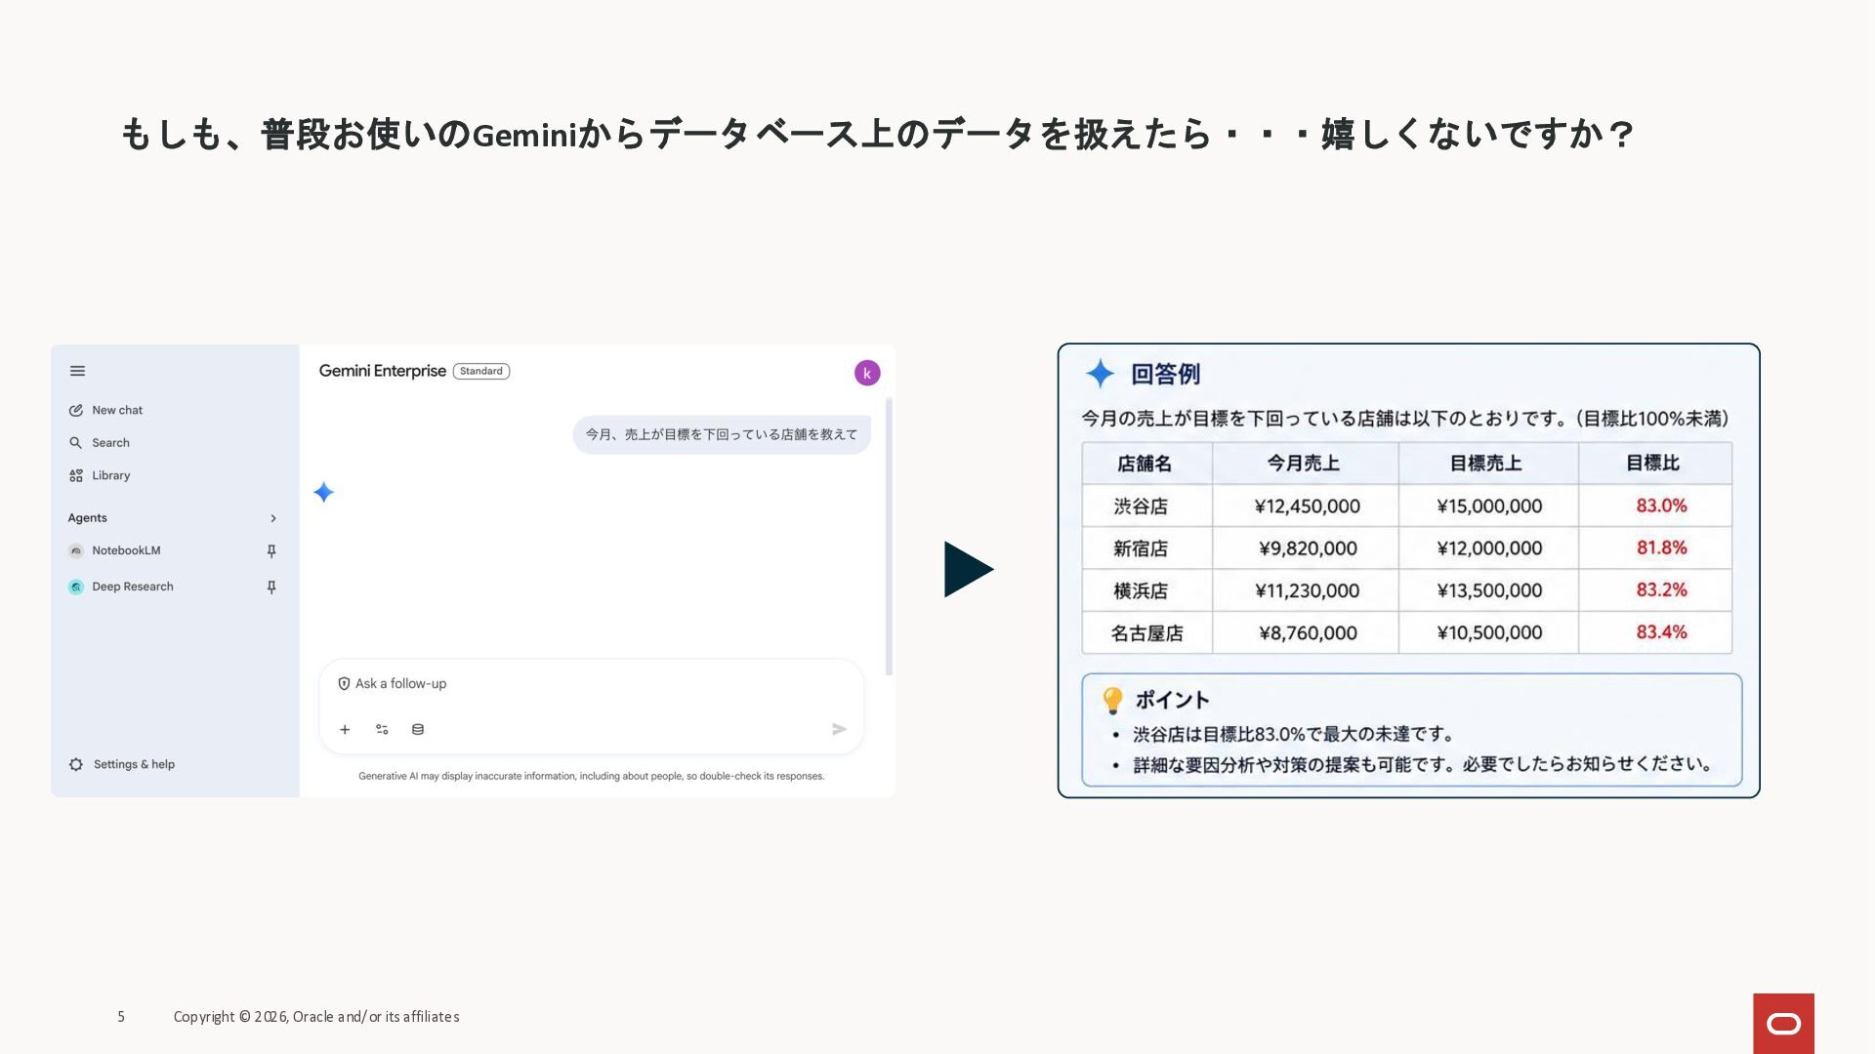
Task: Click the Deep Research agent icon
Action: pyautogui.click(x=75, y=588)
